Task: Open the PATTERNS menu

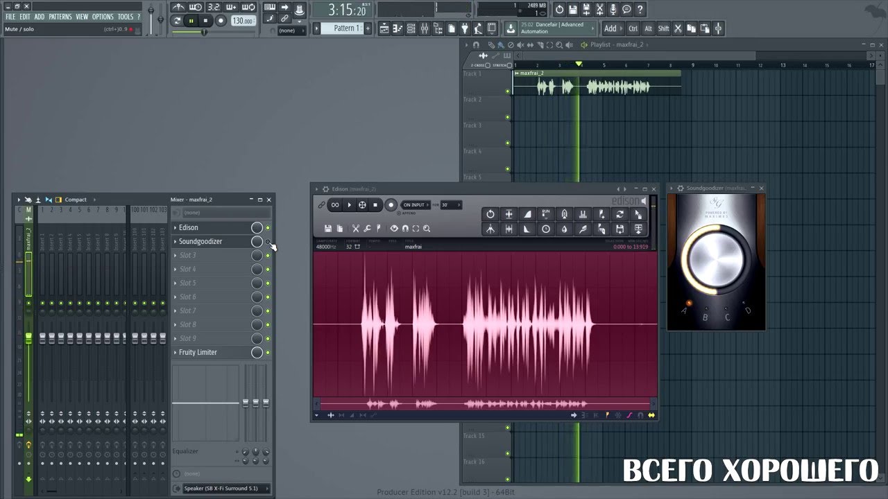Action: tap(60, 17)
